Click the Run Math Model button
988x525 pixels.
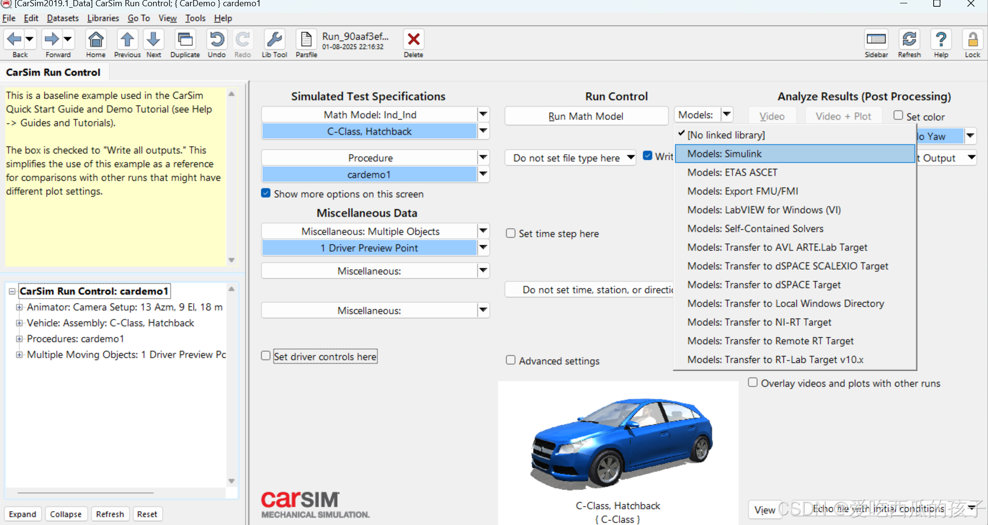point(585,116)
